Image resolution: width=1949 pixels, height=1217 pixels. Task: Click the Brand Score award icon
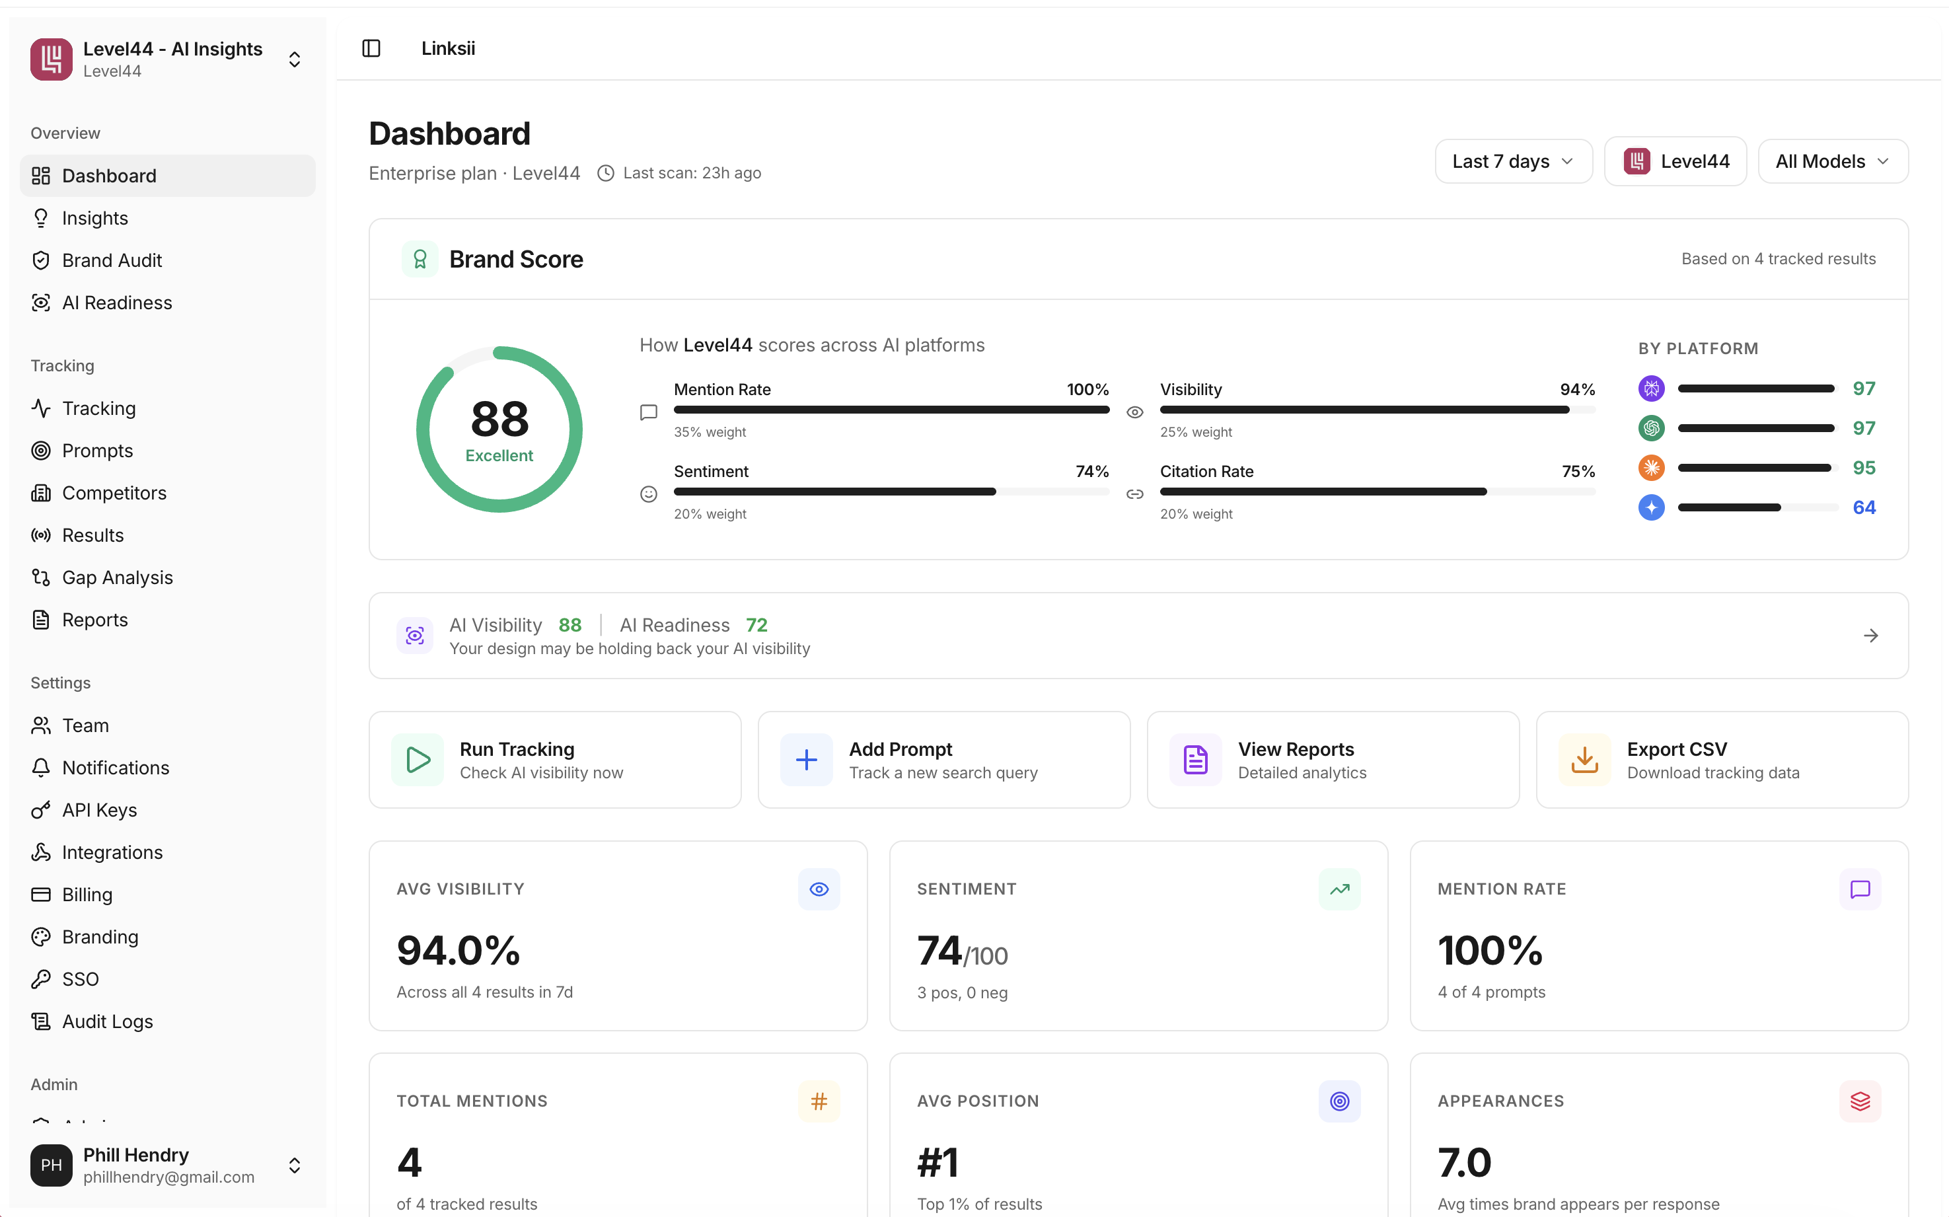coord(420,259)
